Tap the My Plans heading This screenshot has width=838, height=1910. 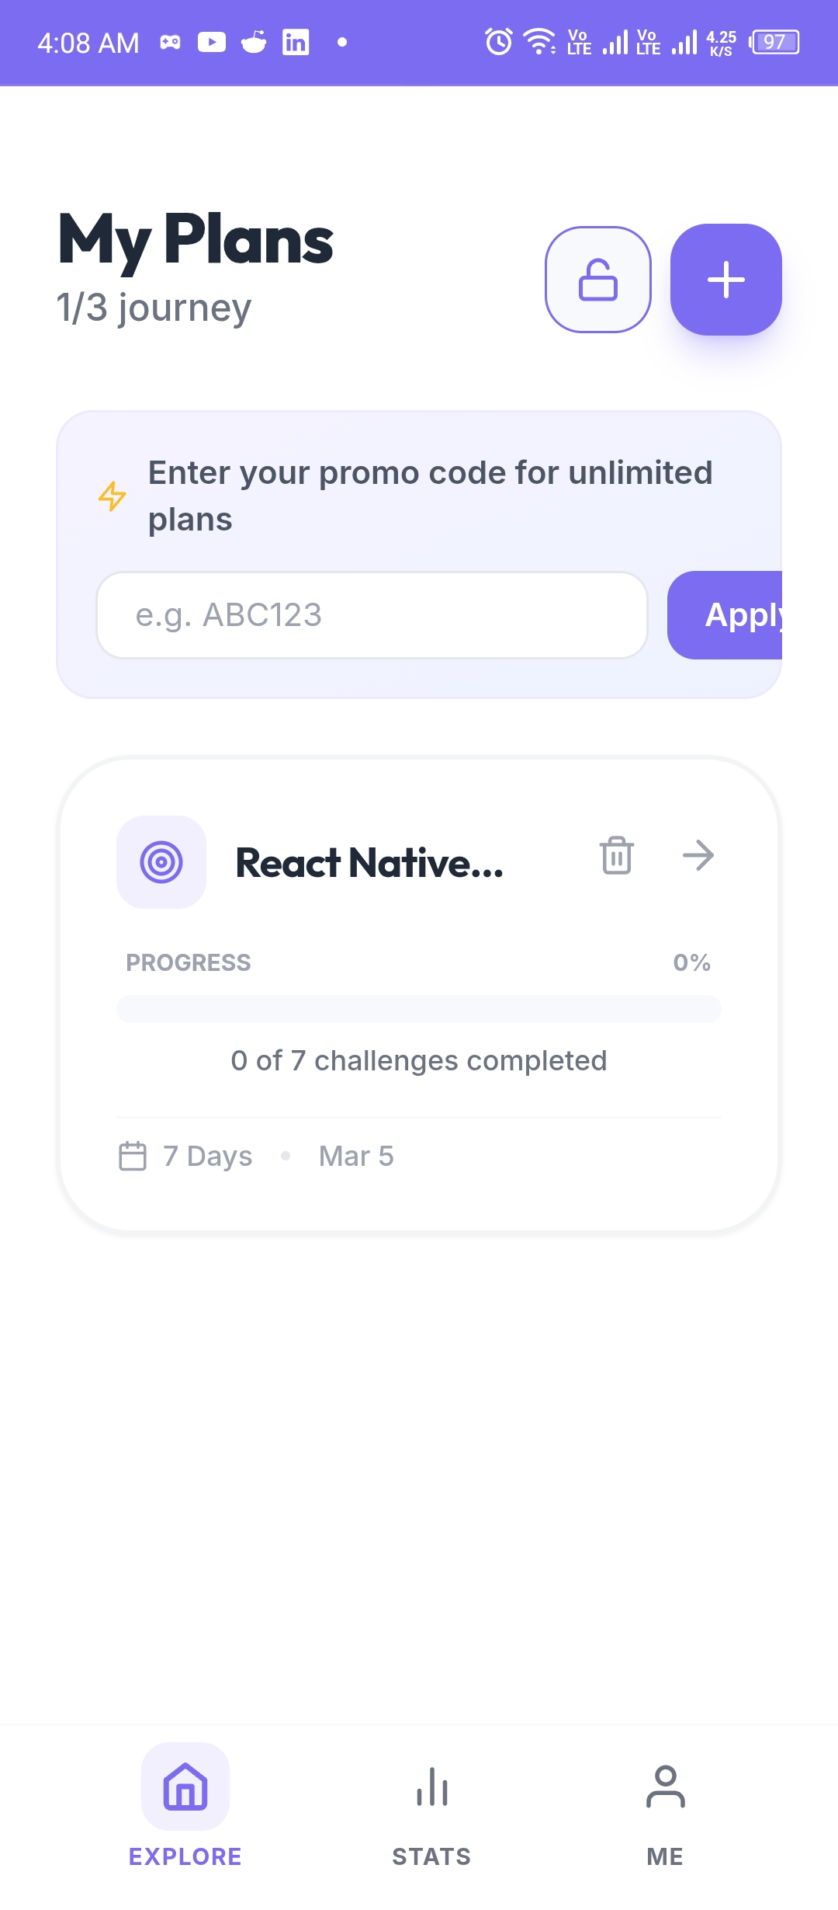pyautogui.click(x=196, y=240)
